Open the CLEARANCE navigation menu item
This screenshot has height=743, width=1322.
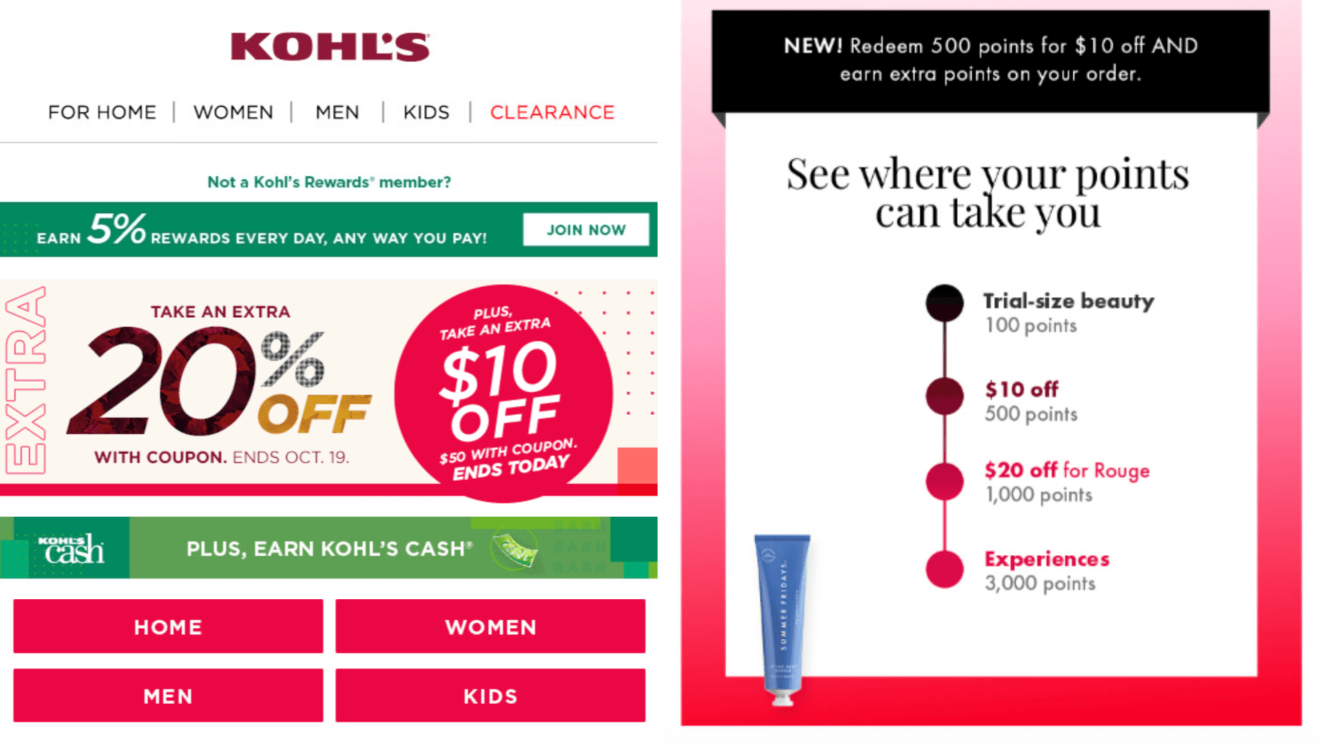tap(552, 111)
